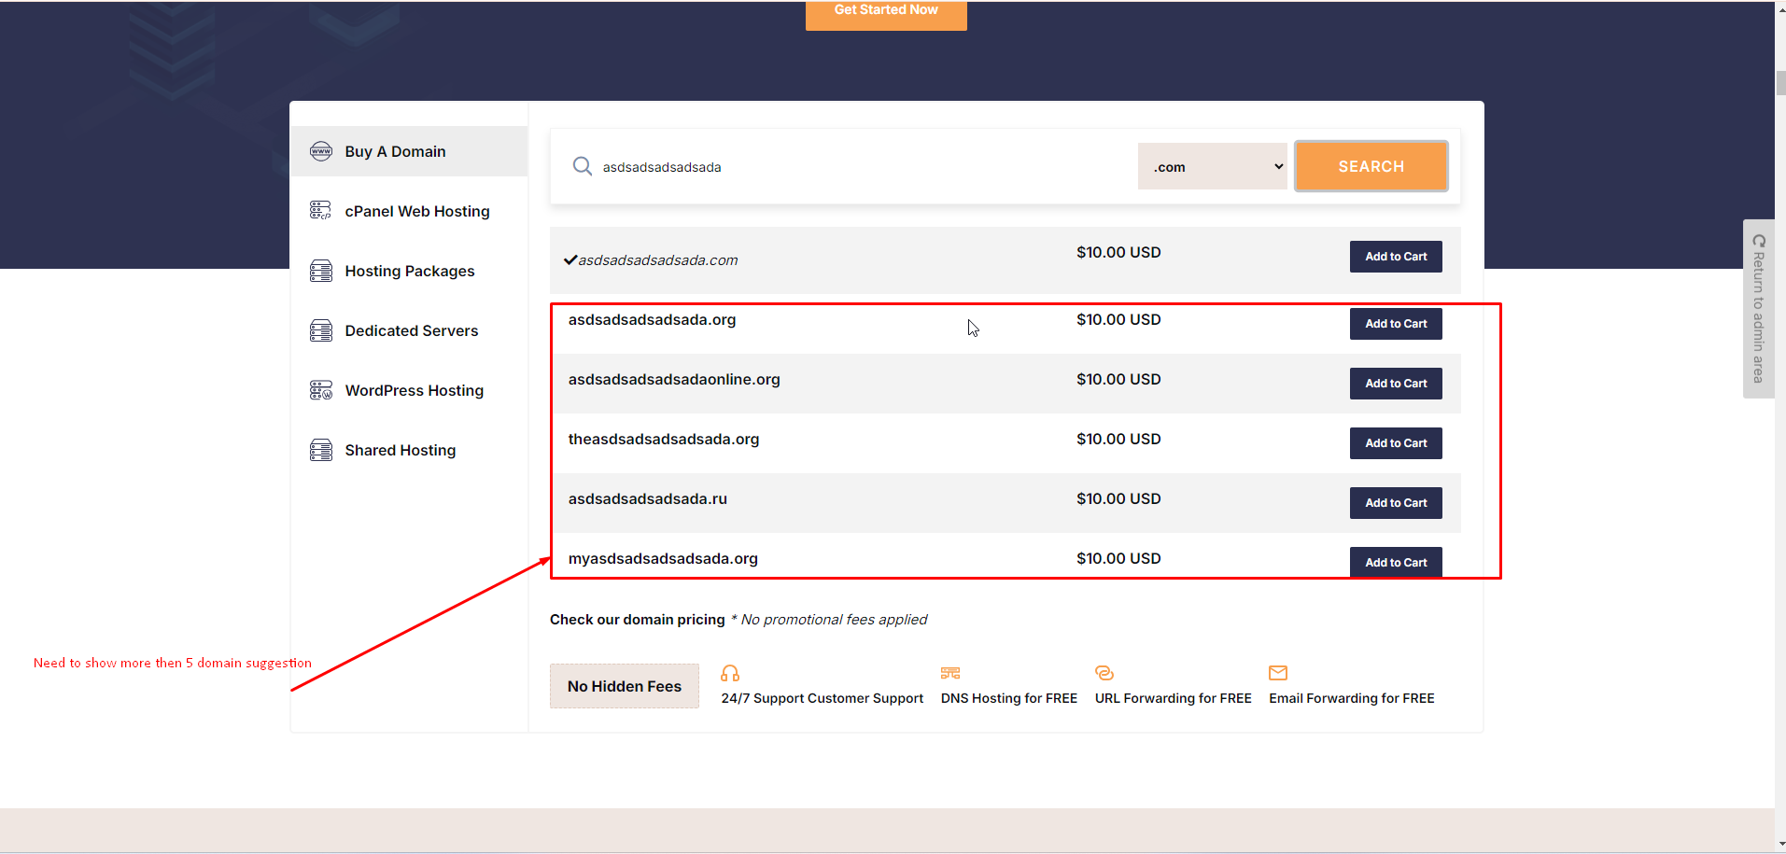Open Check our domain pricing link

click(637, 620)
